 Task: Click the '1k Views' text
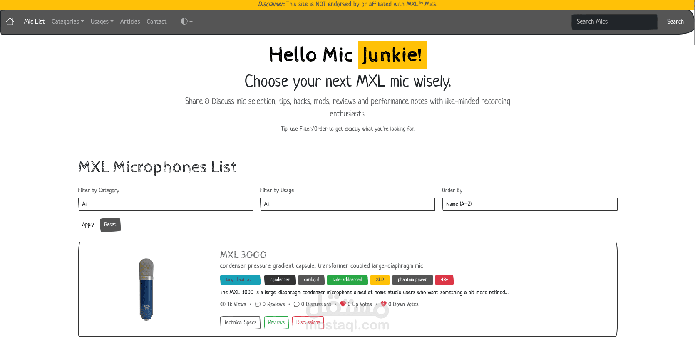coord(236,304)
